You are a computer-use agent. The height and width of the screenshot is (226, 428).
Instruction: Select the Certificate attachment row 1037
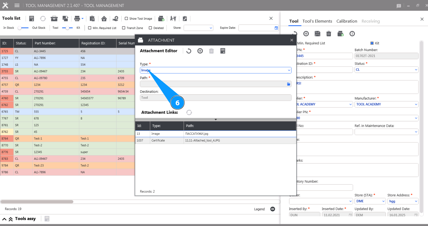[x=215, y=140]
